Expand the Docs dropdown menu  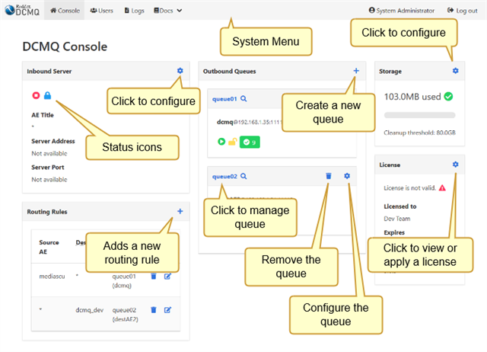(x=167, y=11)
